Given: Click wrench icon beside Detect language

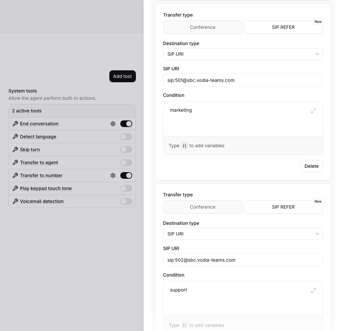Looking at the screenshot, I should pos(15,137).
